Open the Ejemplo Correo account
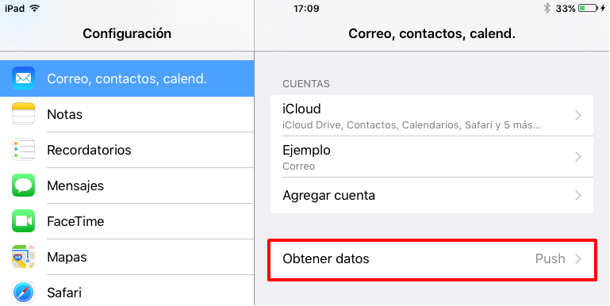This screenshot has width=610, height=306. click(x=432, y=157)
